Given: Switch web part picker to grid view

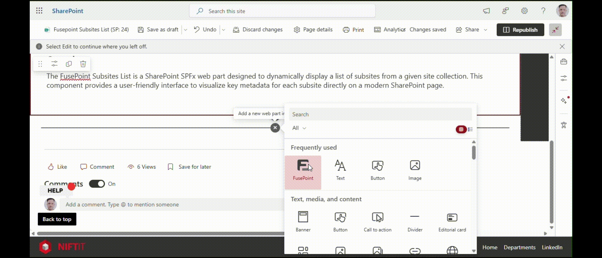Looking at the screenshot, I should 461,129.
